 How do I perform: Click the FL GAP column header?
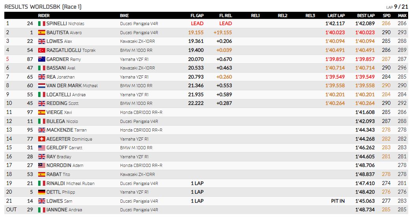point(197,16)
